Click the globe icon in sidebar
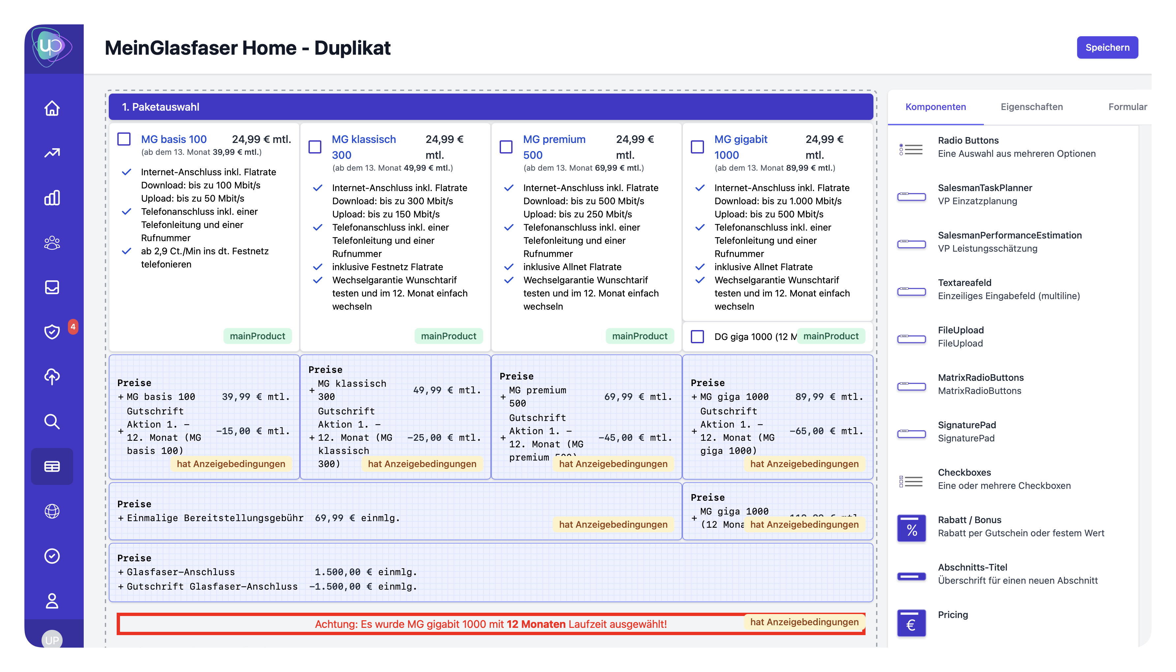Screen dimensions: 1176x672 52,511
